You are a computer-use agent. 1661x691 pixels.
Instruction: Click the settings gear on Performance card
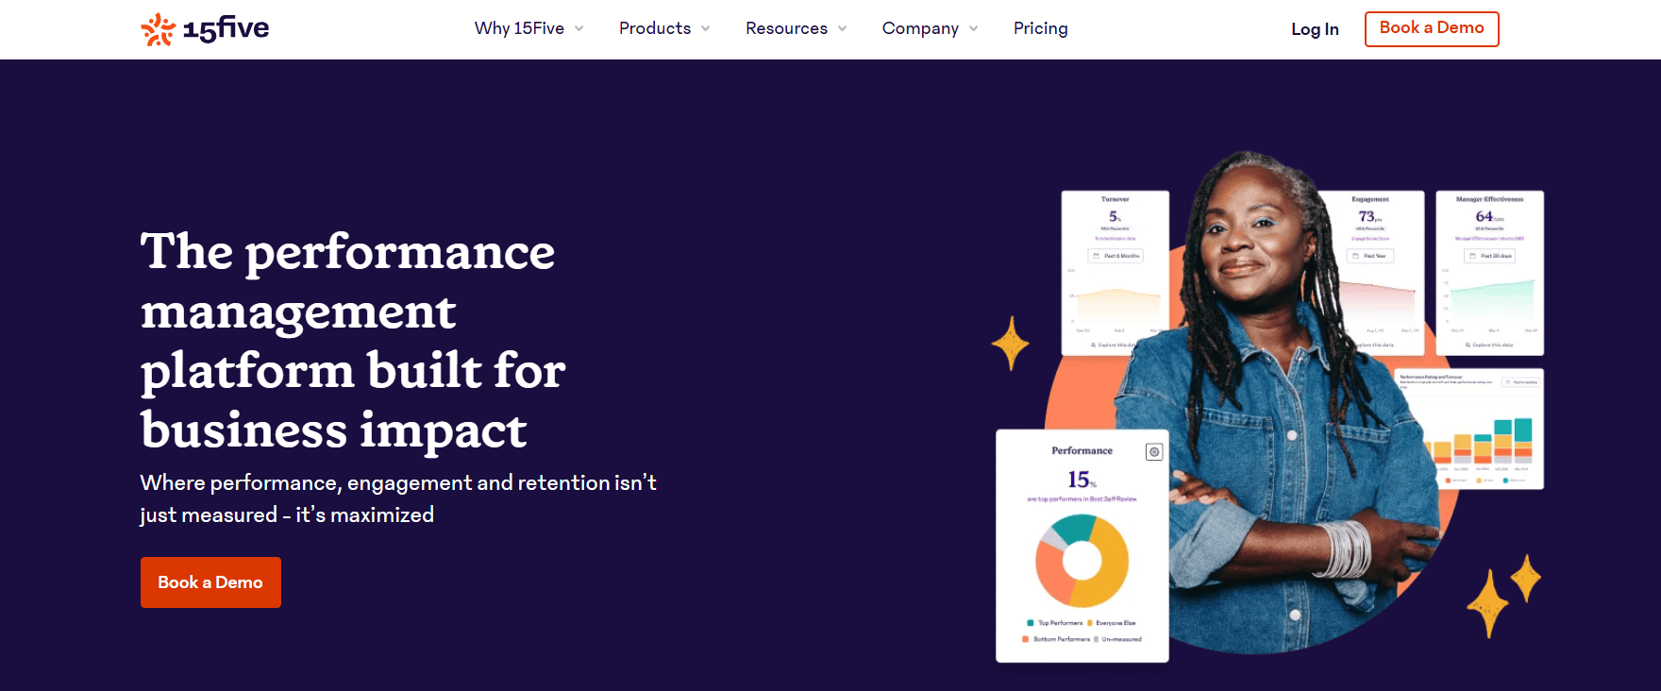click(1153, 452)
